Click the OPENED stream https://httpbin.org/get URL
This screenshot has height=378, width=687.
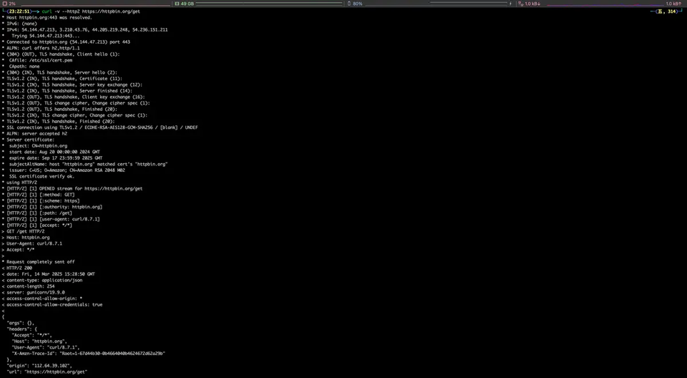tap(113, 188)
